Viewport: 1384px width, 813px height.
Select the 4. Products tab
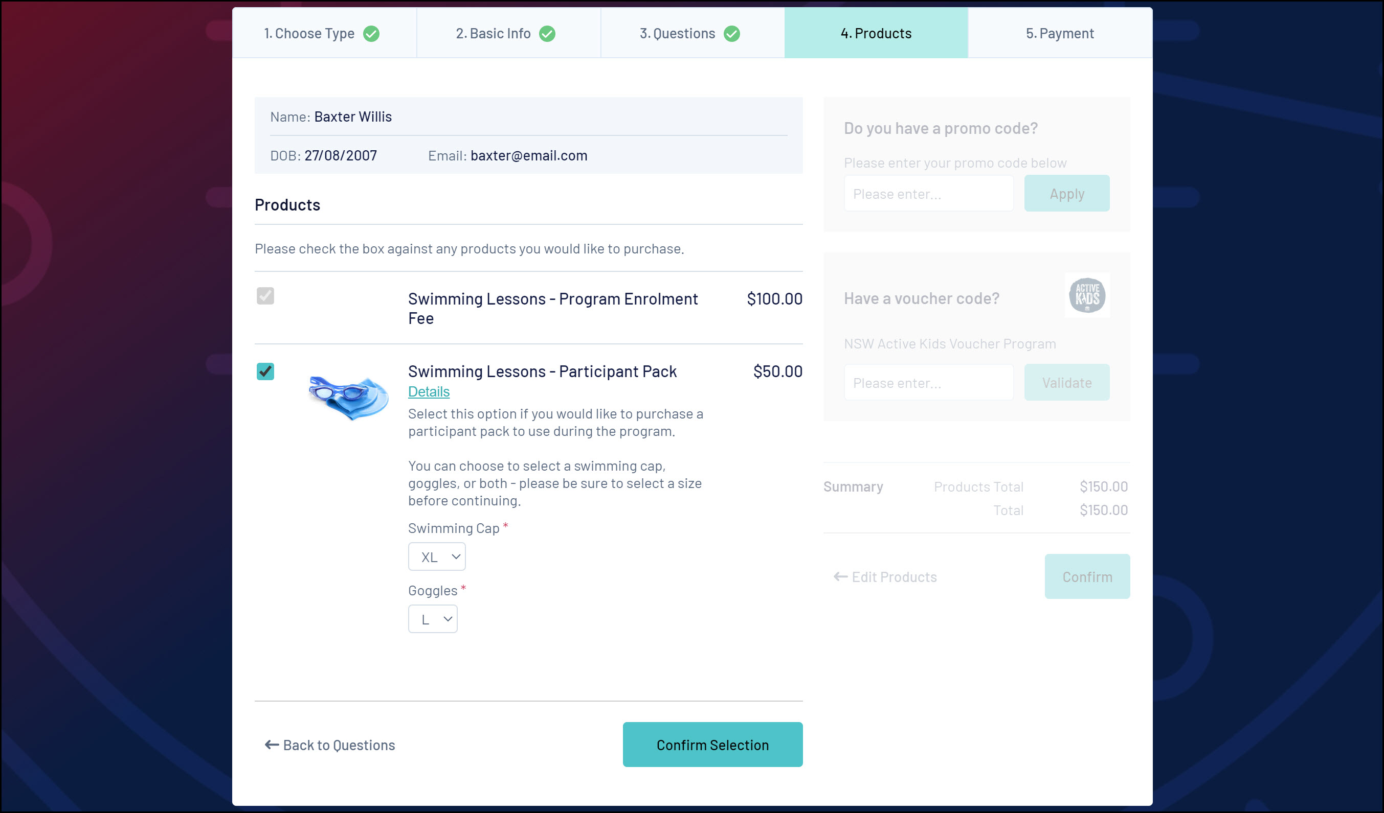coord(876,33)
